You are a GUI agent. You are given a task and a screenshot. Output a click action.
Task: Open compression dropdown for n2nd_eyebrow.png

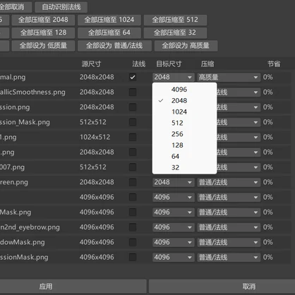click(229, 227)
